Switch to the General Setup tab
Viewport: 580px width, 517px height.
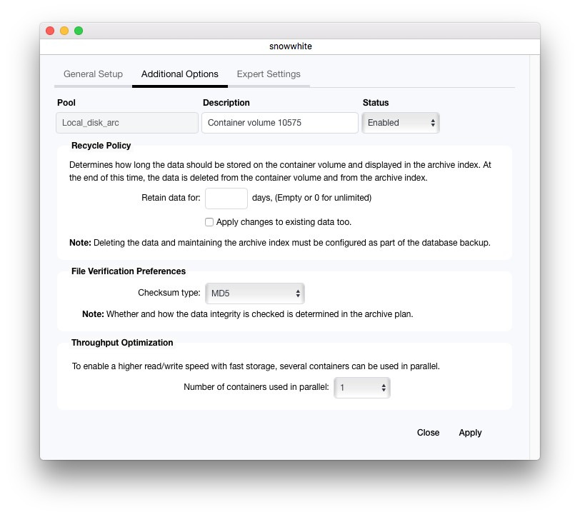pos(93,74)
